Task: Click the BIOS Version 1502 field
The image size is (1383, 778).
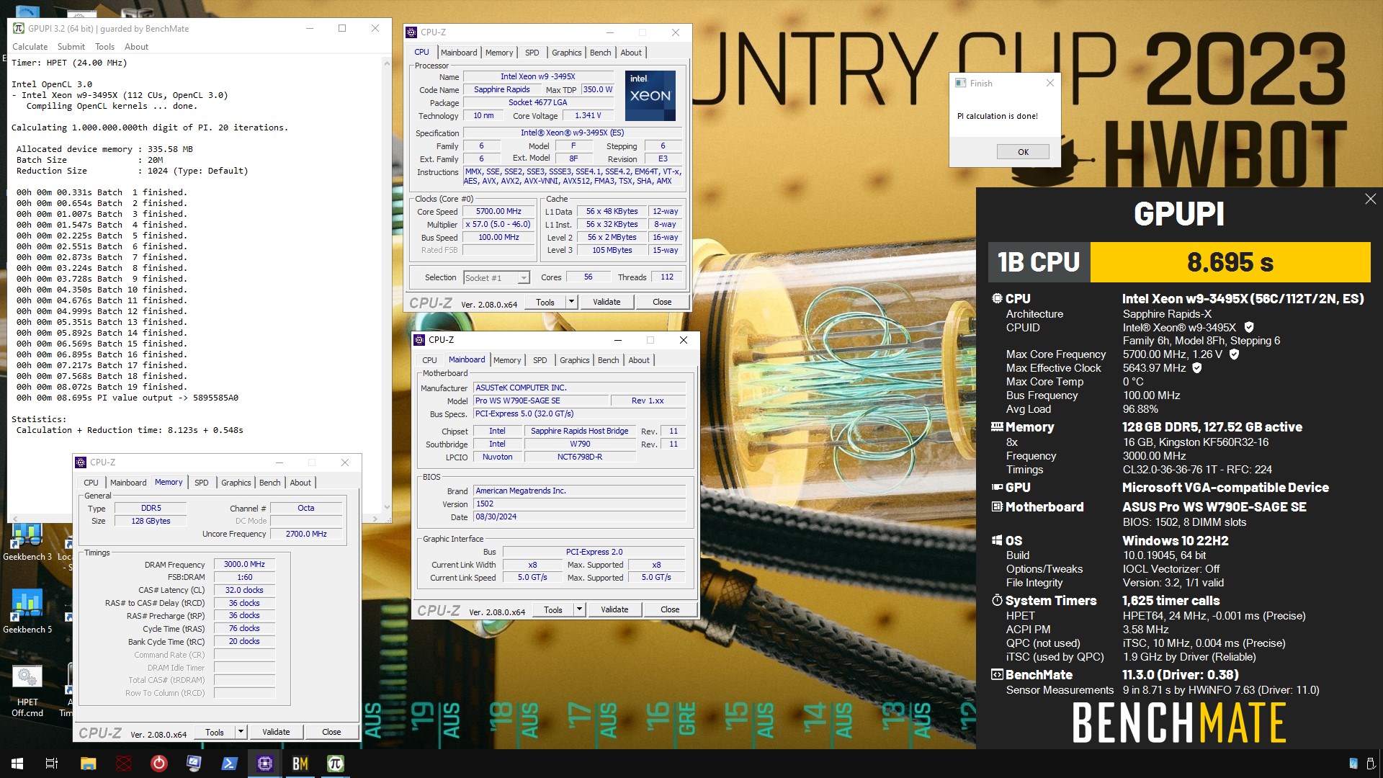Action: tap(580, 504)
